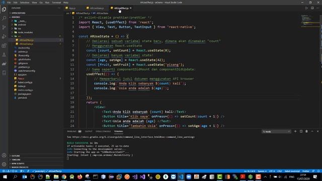Viewport: 322px width, 181px height.
Task: Open the Manage gear icon
Action: click(4, 164)
